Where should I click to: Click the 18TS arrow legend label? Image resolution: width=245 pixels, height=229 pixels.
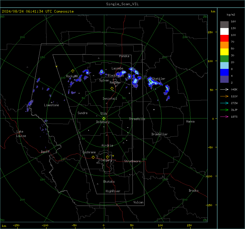pyautogui.click(x=234, y=117)
